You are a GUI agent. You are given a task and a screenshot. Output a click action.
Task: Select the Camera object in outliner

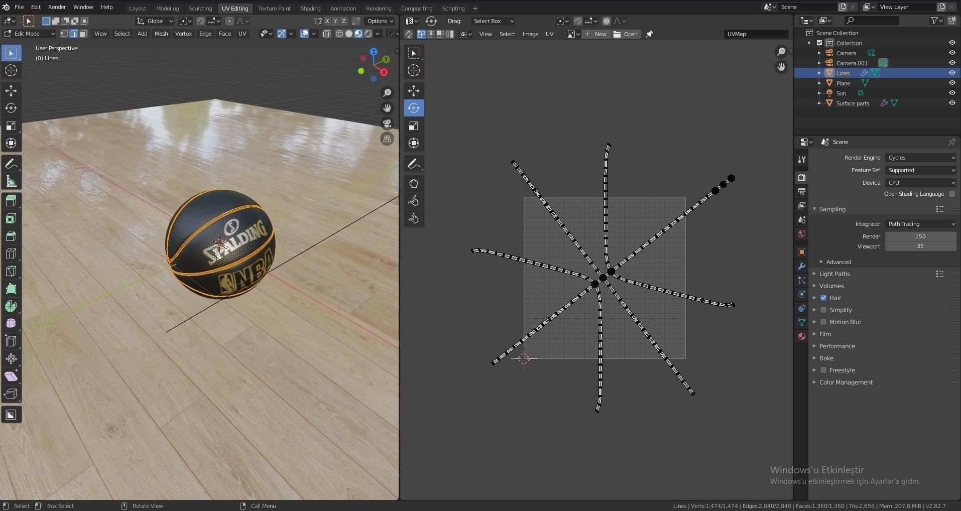tap(846, 53)
